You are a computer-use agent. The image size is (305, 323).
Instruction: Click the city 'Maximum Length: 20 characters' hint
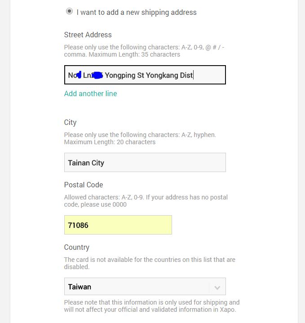110,142
